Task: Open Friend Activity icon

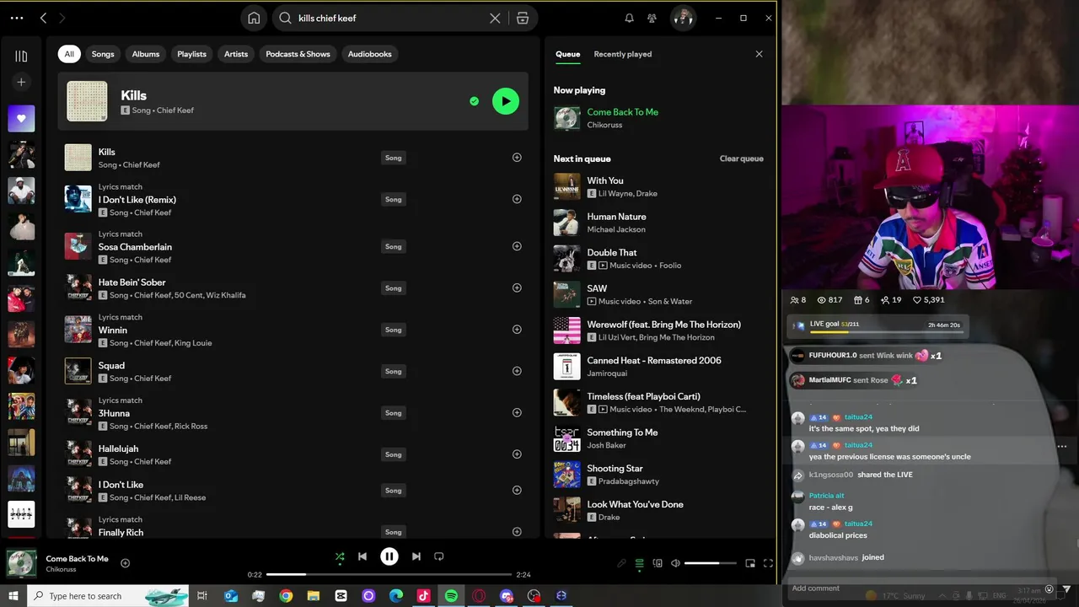Action: (652, 18)
